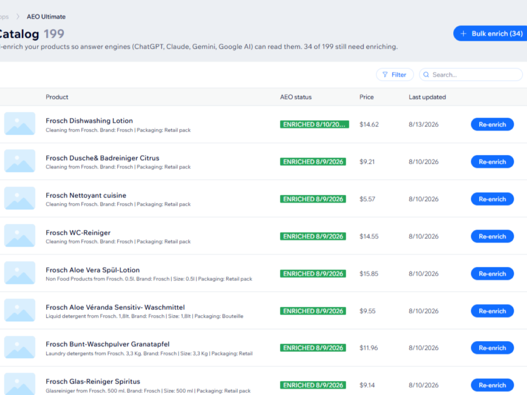Click price $14.62

coord(369,124)
